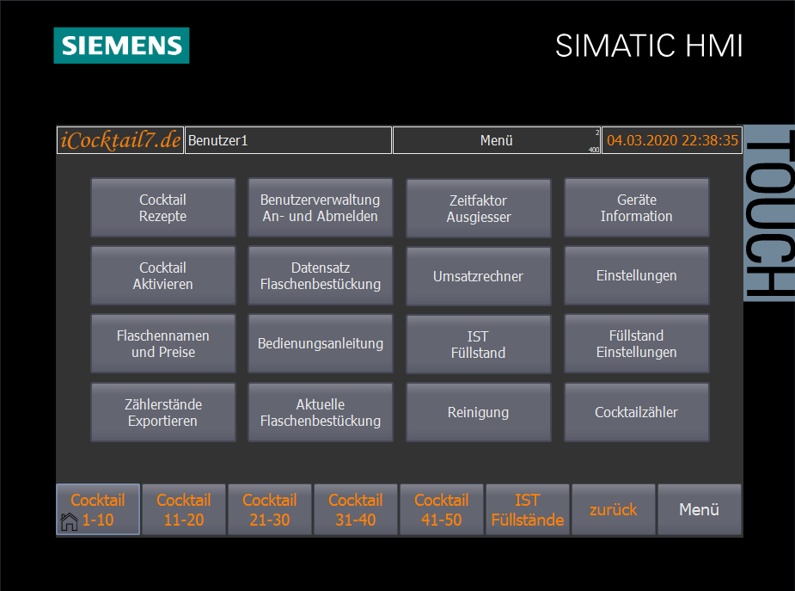Image resolution: width=795 pixels, height=591 pixels.
Task: Click the Menü button in bottom bar
Action: 700,509
